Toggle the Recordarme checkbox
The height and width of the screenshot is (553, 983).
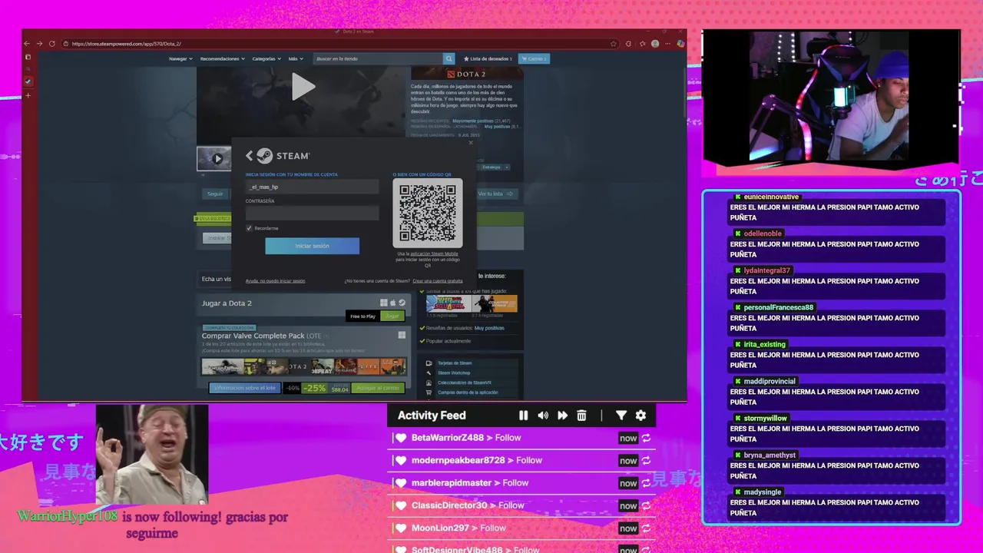249,228
